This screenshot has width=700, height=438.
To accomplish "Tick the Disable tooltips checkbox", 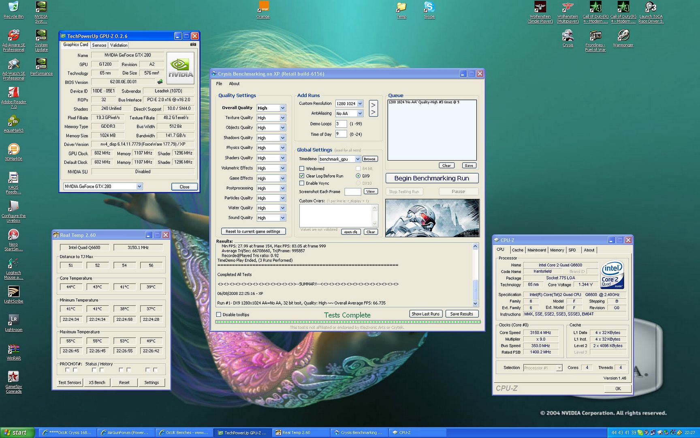I will click(219, 314).
